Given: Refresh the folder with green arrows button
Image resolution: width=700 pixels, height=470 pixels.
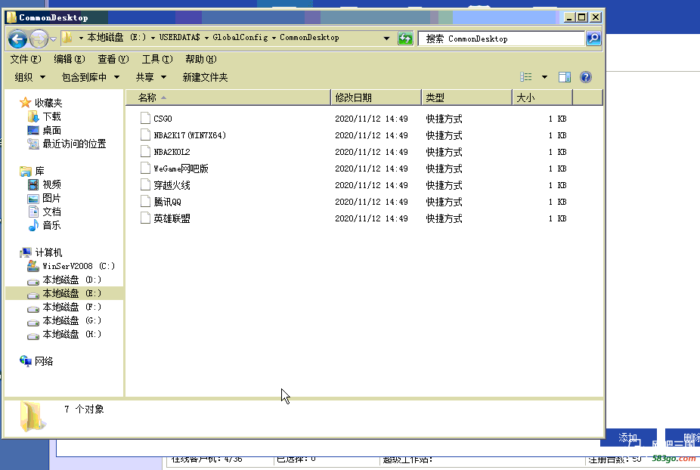Looking at the screenshot, I should [x=405, y=39].
